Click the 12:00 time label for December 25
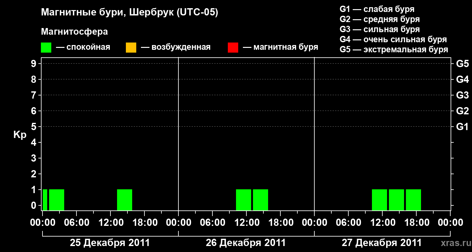Screen dimensions: 472x252 tap(110, 222)
